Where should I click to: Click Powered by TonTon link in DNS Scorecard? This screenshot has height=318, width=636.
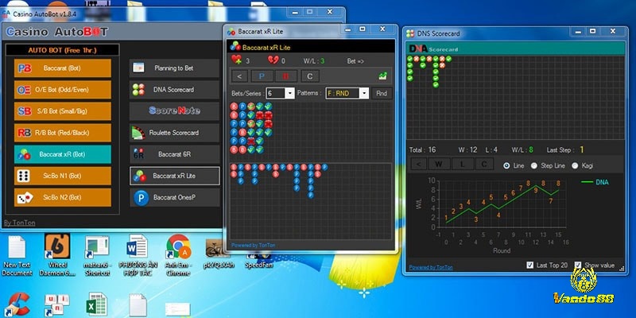(x=430, y=267)
